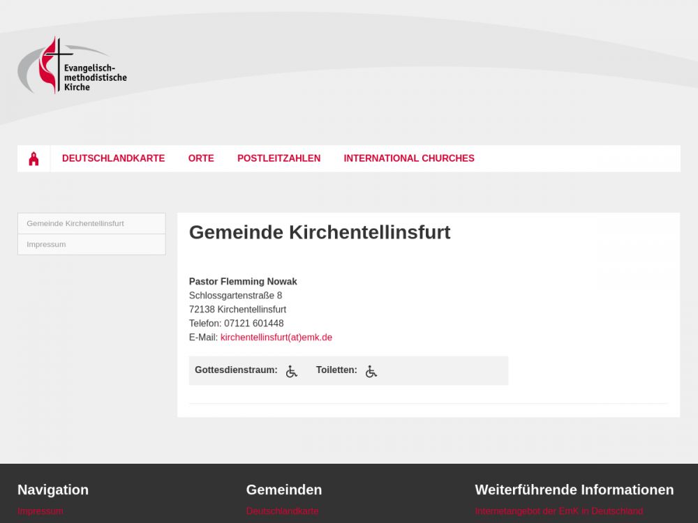Click the Schlossgartenstraße 8 address line

click(235, 296)
